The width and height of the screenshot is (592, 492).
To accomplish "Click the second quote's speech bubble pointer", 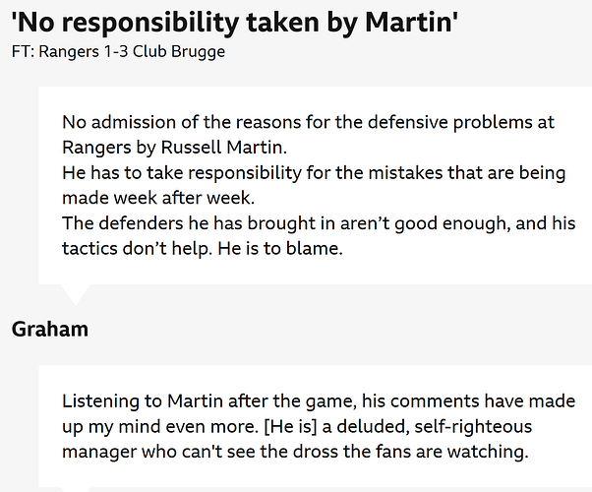I will 76,490.
